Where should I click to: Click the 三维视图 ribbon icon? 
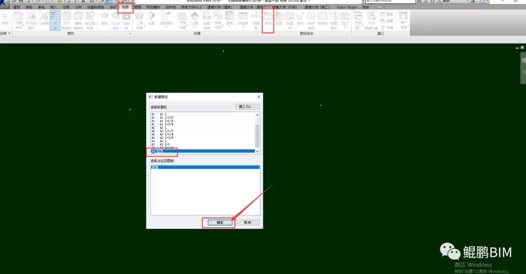[140, 20]
